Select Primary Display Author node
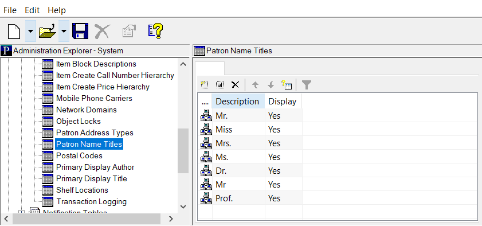Viewport: 482px width, 226px height. click(95, 167)
